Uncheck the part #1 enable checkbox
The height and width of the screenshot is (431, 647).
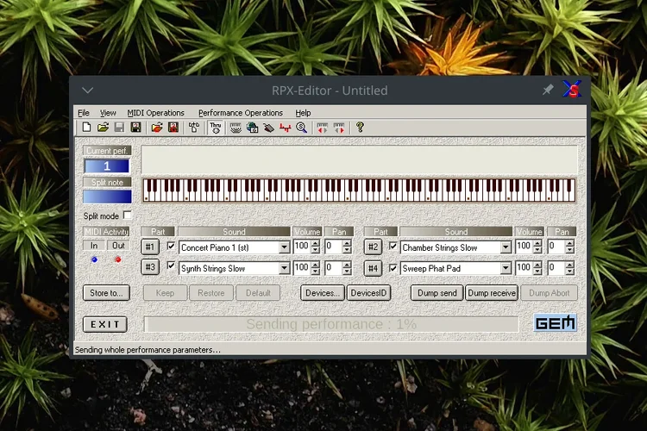[x=171, y=247]
